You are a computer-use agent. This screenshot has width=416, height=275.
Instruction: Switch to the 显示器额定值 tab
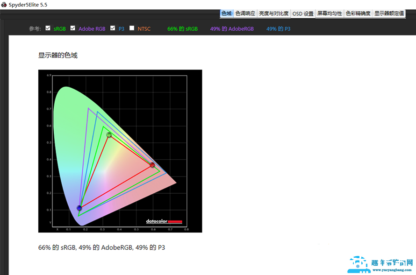[x=389, y=14]
